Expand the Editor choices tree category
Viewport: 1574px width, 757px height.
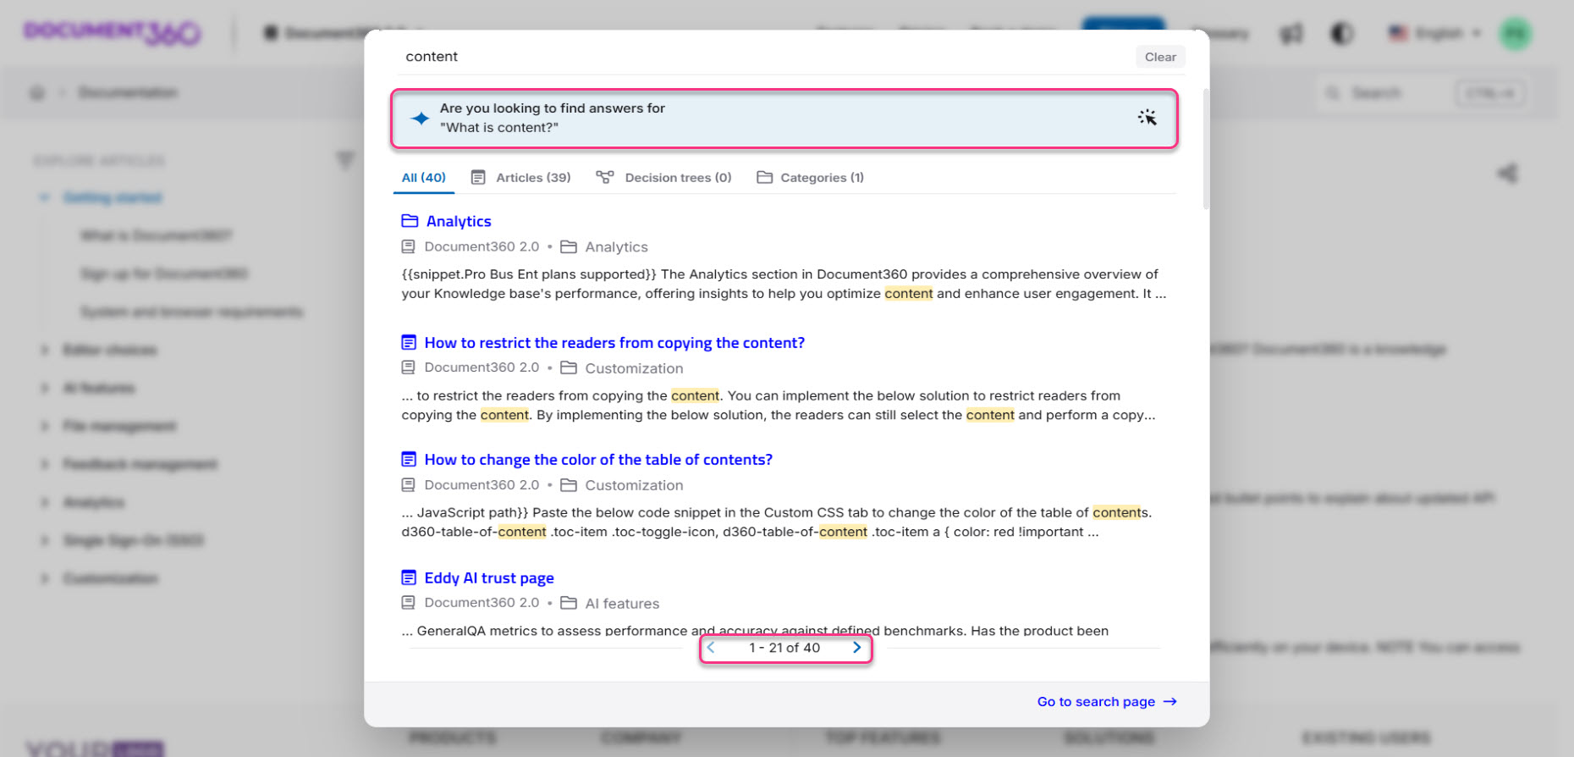pos(44,350)
